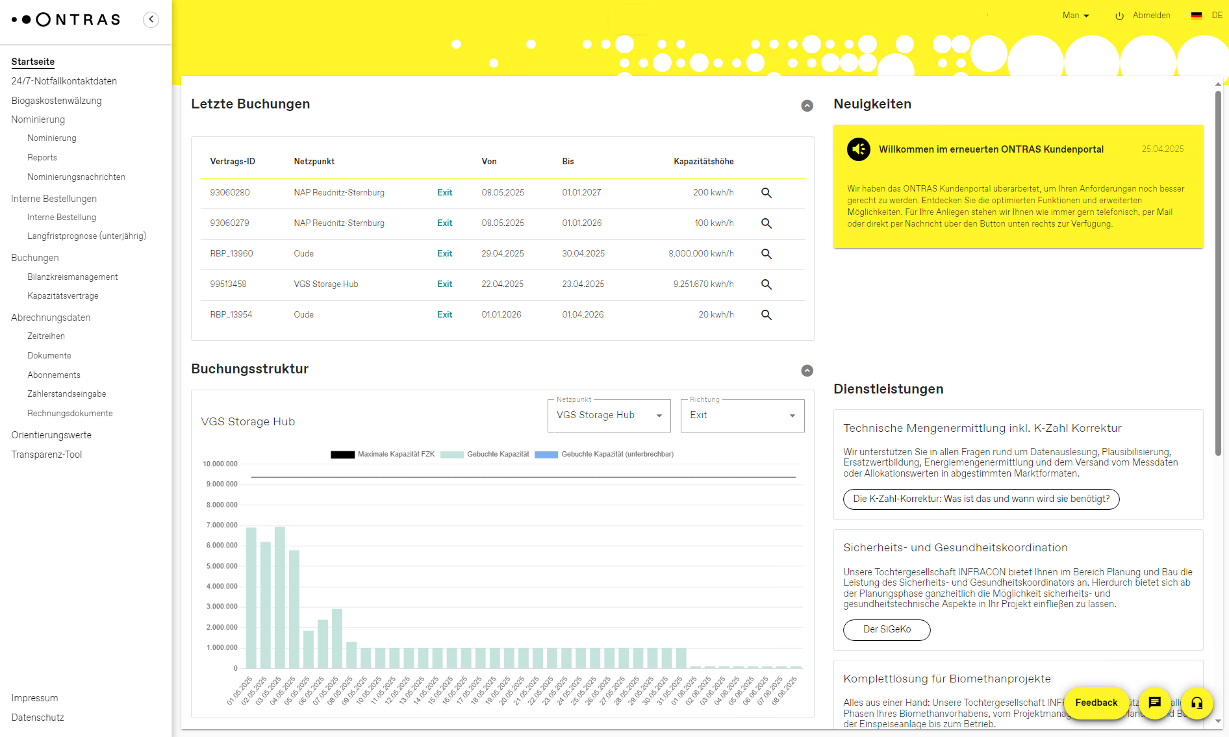
Task: Click the Von column header
Action: pyautogui.click(x=489, y=162)
